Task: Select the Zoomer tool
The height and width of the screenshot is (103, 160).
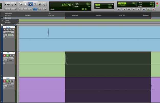Action: [x=21, y=4]
